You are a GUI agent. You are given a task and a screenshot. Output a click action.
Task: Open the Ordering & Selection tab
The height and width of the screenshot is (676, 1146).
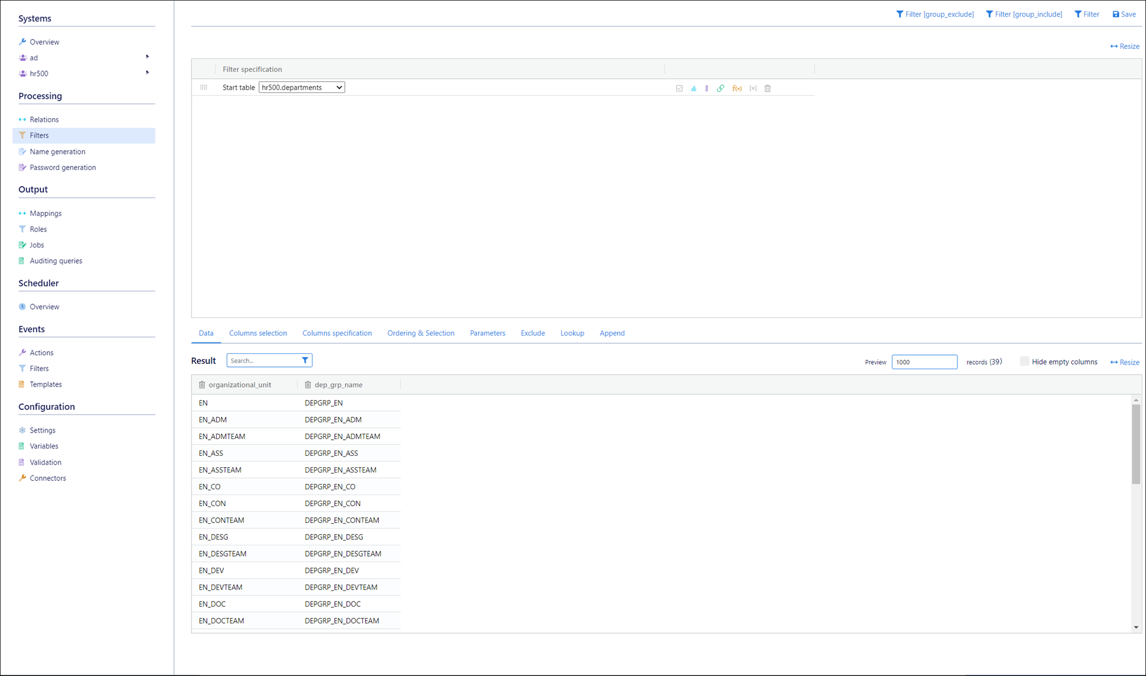pyautogui.click(x=421, y=333)
